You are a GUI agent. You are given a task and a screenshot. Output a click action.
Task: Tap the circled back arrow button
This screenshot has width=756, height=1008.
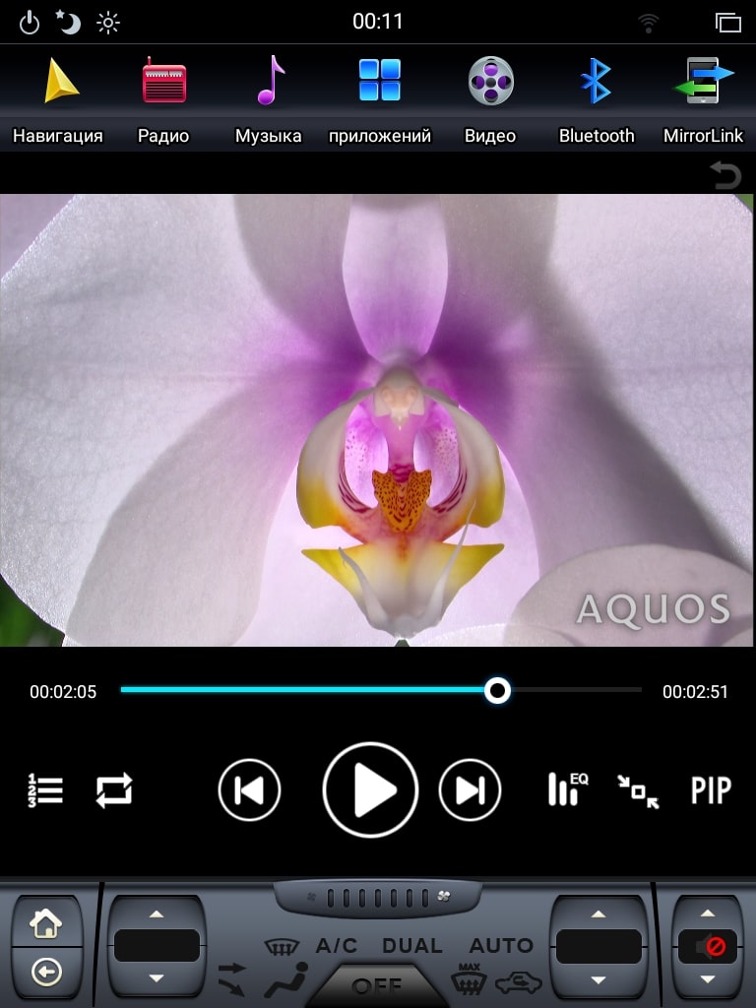coord(46,973)
